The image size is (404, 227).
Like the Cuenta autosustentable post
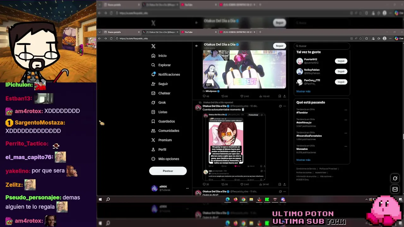tap(245, 184)
